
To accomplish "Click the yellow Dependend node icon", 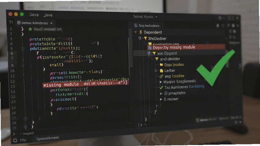I will (x=141, y=32).
